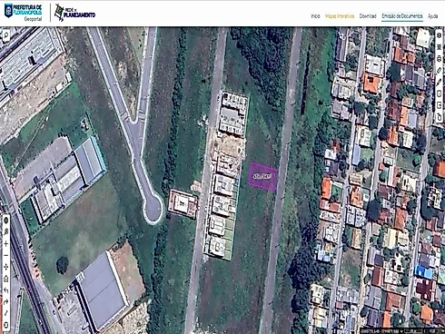Zoom in with the plus icon
This screenshot has height=334, width=445.
click(5, 243)
